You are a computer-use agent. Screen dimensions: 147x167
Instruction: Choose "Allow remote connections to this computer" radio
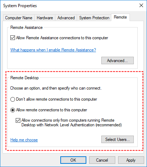12,110
